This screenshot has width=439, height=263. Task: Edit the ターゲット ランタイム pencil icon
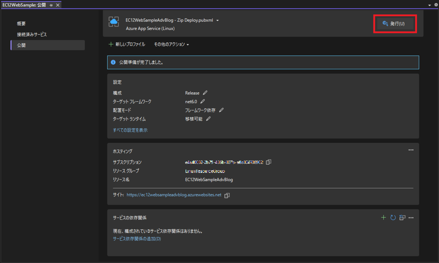[x=209, y=119]
